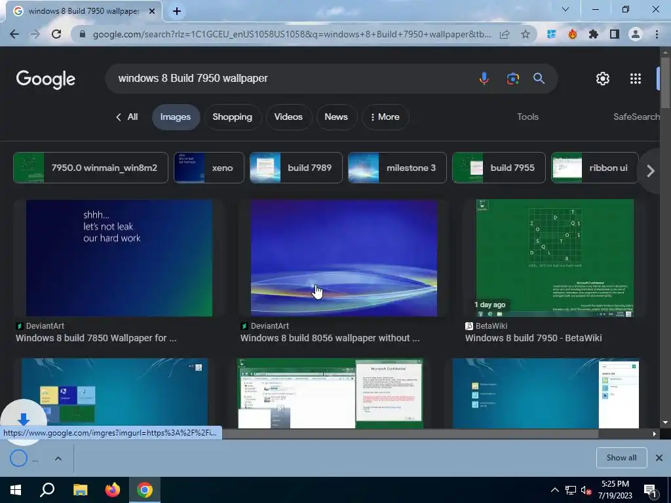Go back to All results

click(x=127, y=117)
